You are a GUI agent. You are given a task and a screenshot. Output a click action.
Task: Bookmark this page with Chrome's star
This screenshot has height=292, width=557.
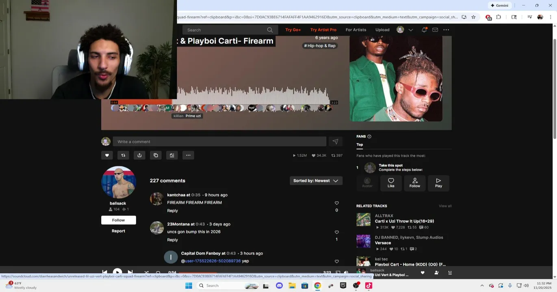click(x=473, y=17)
